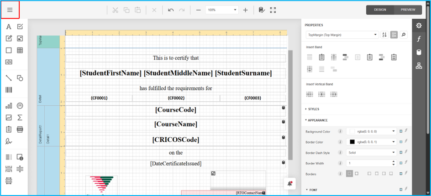Increase the Border Width value
The width and height of the screenshot is (431, 196).
393,161
